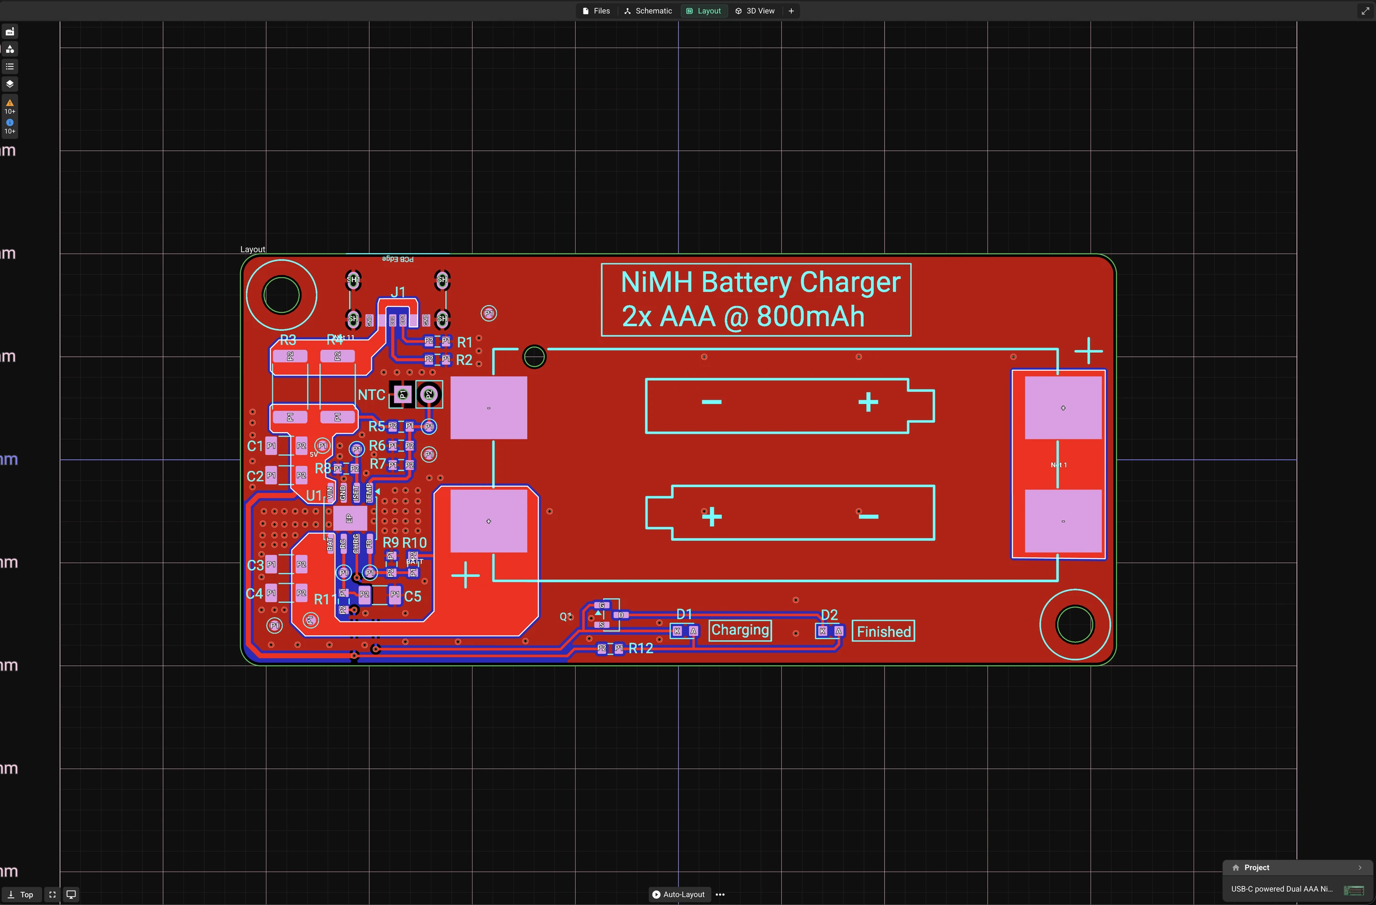Image resolution: width=1376 pixels, height=905 pixels.
Task: Select the Finished silkscreen label
Action: point(883,632)
